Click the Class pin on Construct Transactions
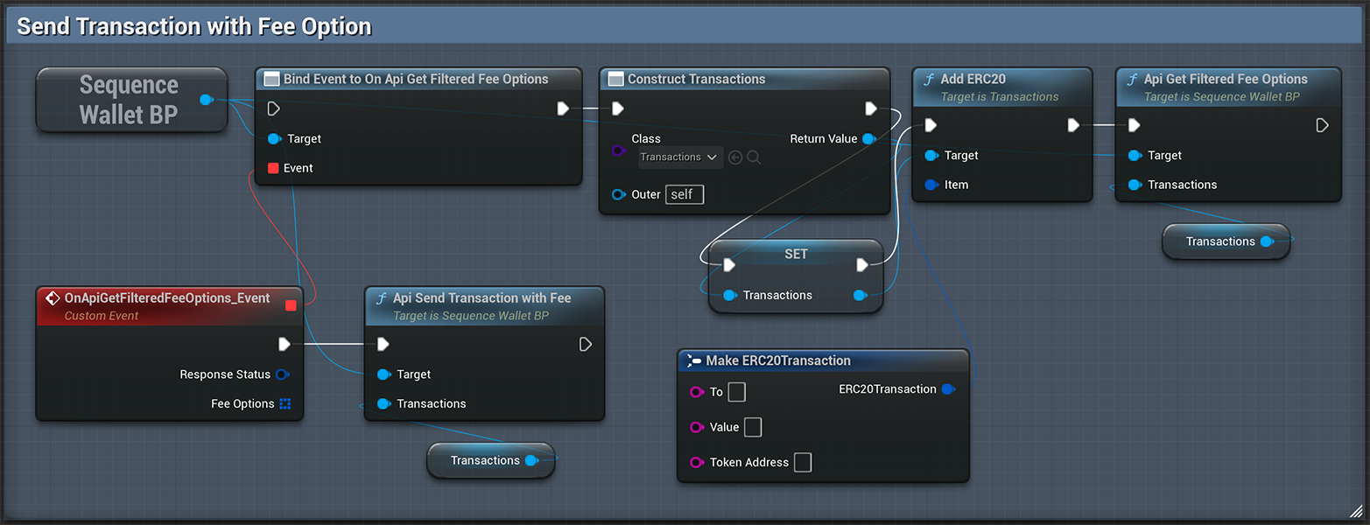Screen dimensions: 1370x525 (618, 150)
